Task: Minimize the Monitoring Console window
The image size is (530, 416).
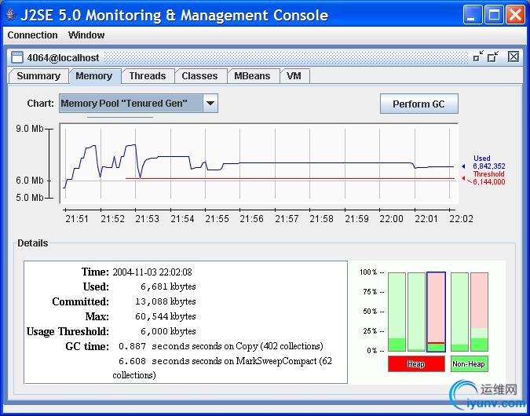Action: pos(472,15)
